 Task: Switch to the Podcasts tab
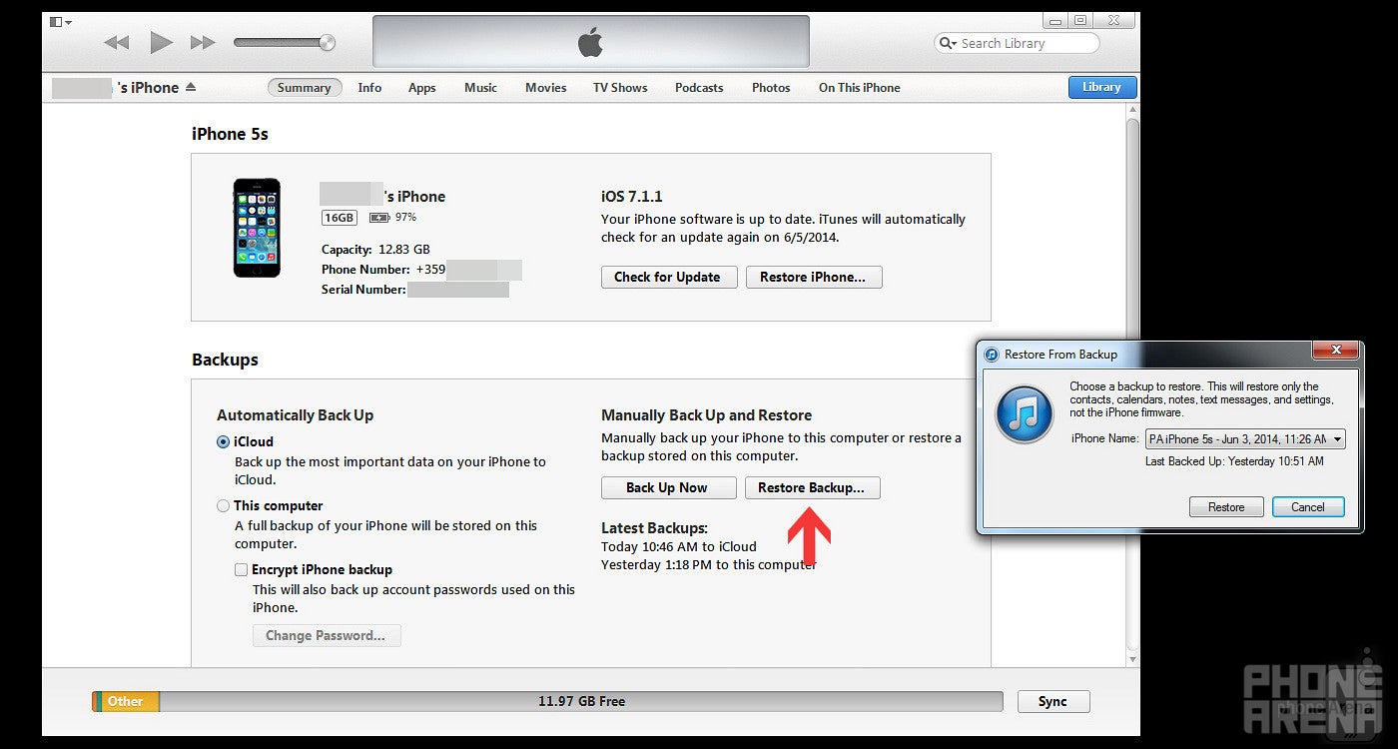pyautogui.click(x=699, y=88)
